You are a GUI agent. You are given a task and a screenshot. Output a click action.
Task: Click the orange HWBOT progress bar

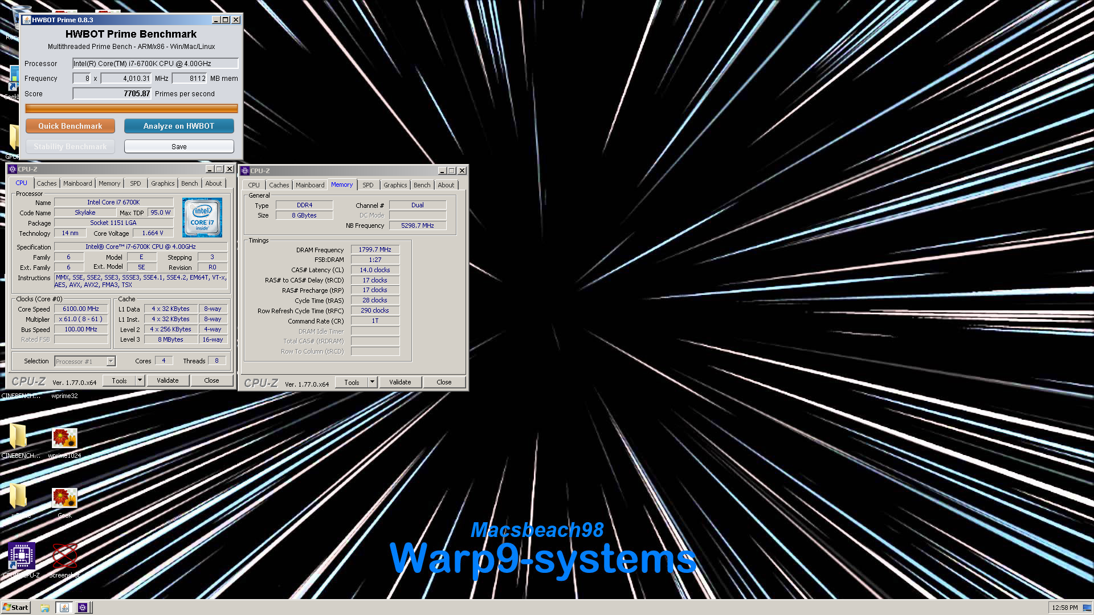point(132,108)
